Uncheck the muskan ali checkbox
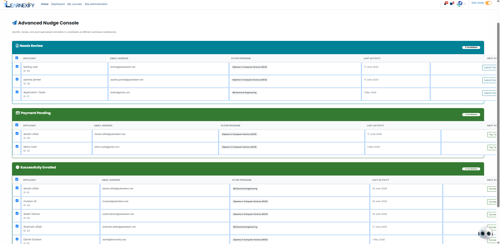 [17, 201]
